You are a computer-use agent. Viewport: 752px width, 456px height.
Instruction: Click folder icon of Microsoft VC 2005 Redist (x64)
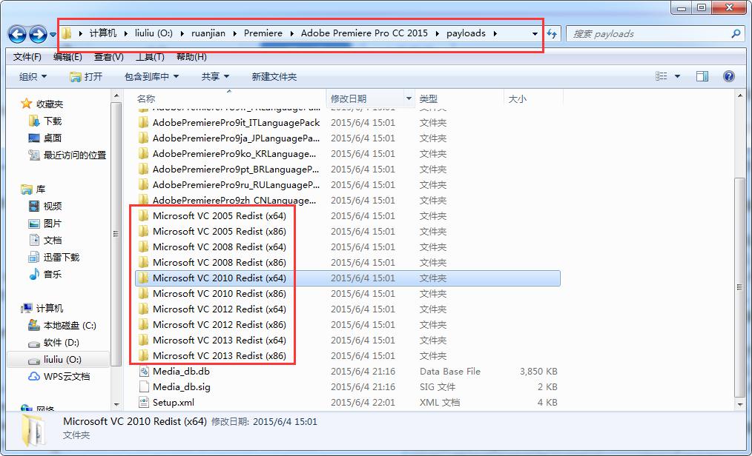[143, 216]
